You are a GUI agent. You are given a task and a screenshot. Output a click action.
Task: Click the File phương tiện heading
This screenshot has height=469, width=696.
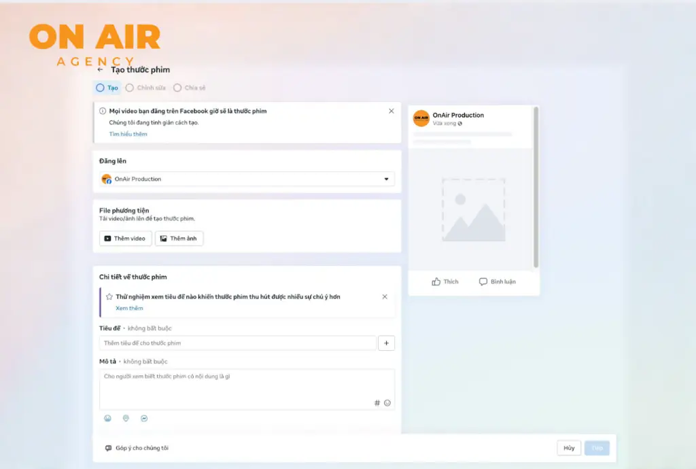click(124, 210)
